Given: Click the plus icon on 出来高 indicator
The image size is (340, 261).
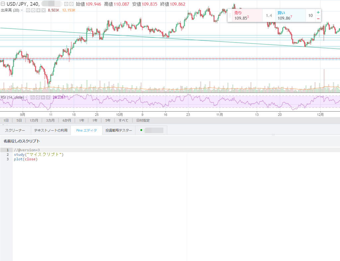Looking at the screenshot, I should tap(39, 10).
